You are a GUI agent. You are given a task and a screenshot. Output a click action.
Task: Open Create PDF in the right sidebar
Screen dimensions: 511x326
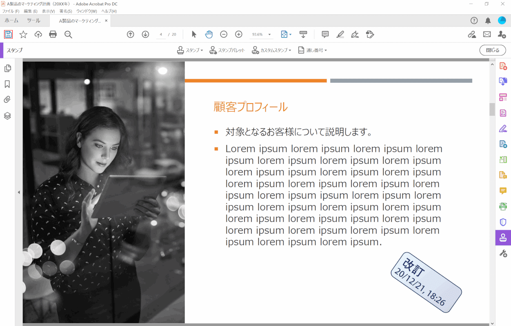[x=503, y=66]
